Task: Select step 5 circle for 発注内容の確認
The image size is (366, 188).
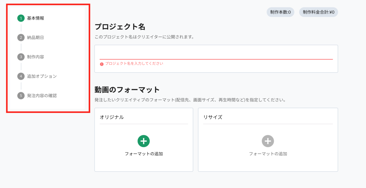Action: point(21,96)
